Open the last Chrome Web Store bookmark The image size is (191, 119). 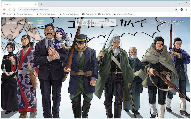(x=123, y=14)
